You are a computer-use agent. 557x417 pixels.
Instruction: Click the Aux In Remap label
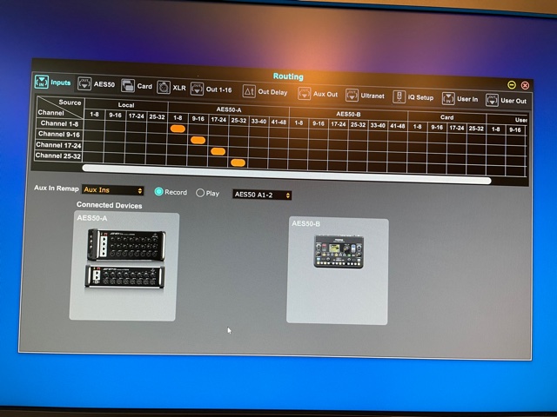click(56, 188)
